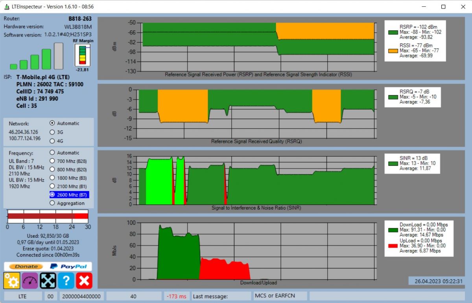Select the Aggregation frequency option

52,203
